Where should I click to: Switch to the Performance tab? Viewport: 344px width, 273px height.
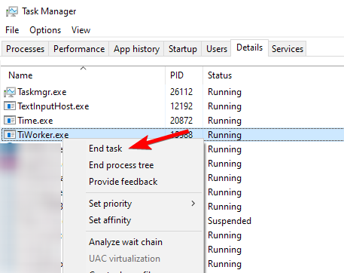79,49
